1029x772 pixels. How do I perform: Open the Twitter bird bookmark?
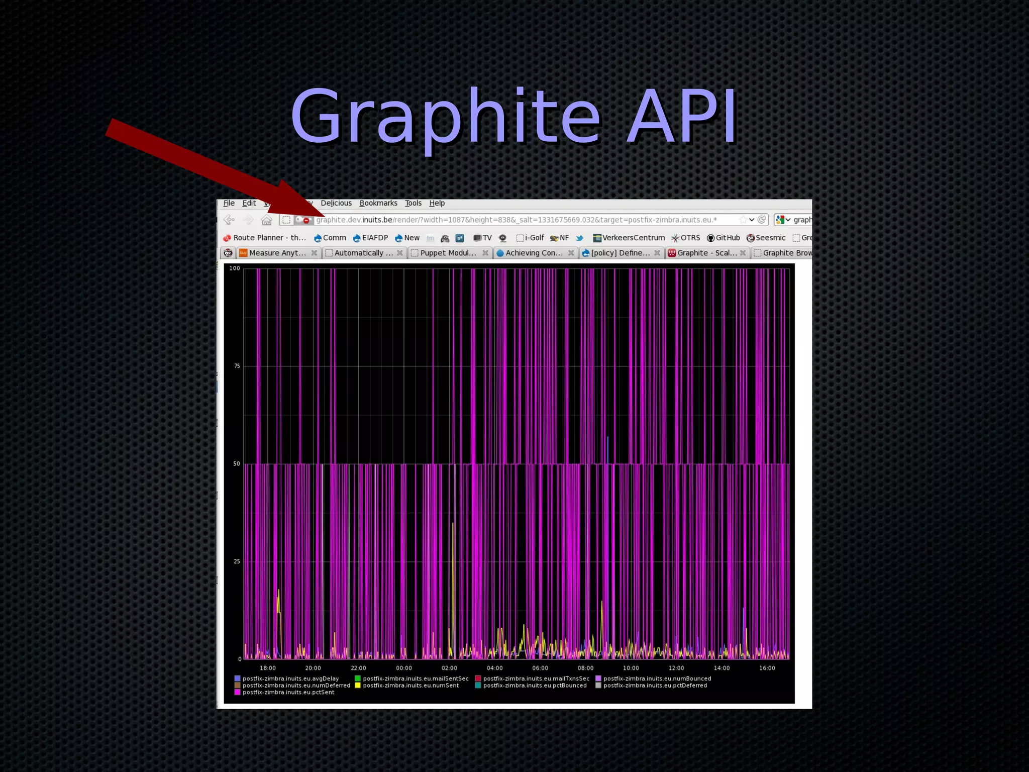pyautogui.click(x=579, y=238)
